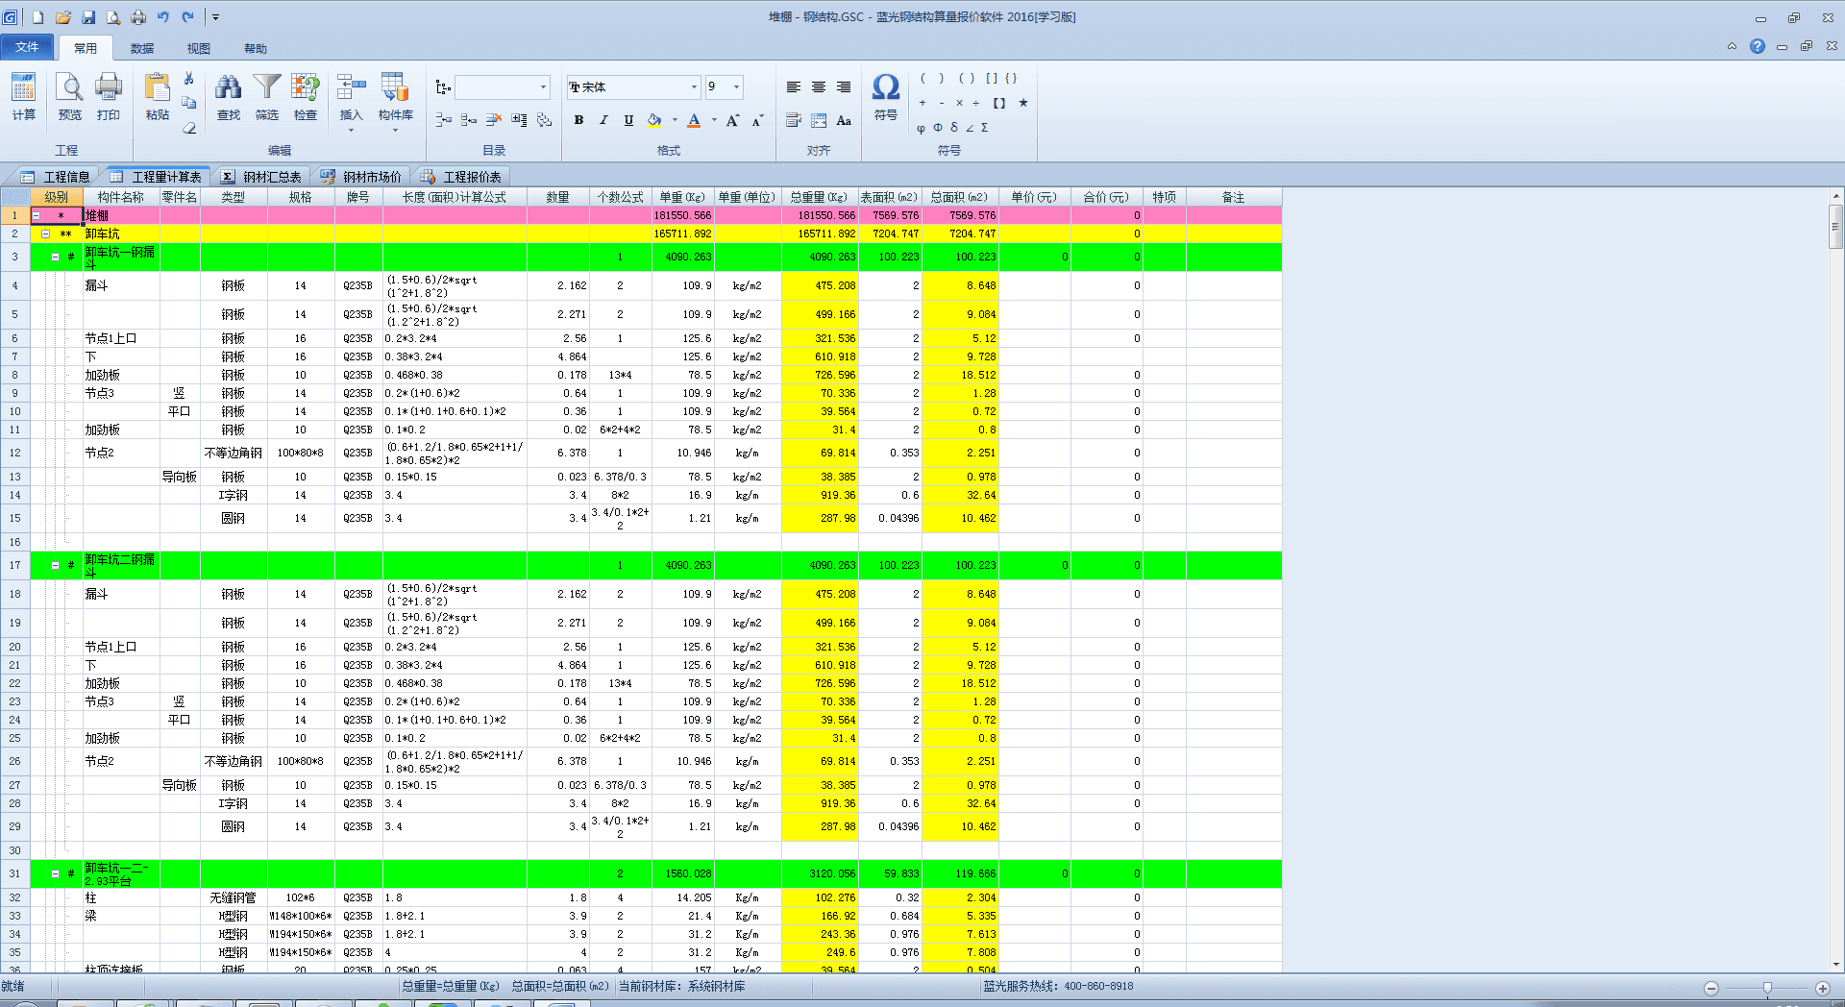The width and height of the screenshot is (1845, 1007).
Task: Click the zoom-in plus button in status bar
Action: click(1822, 988)
